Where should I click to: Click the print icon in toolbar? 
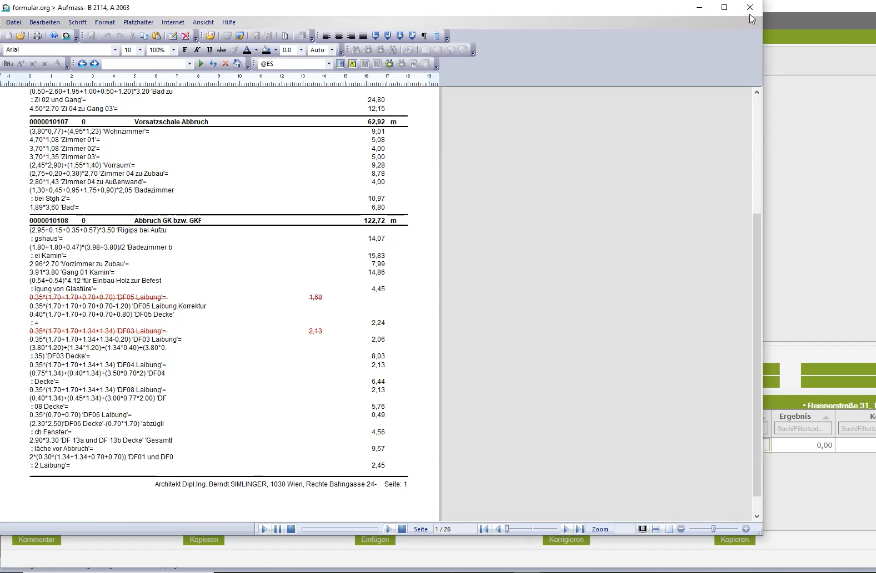tap(37, 36)
